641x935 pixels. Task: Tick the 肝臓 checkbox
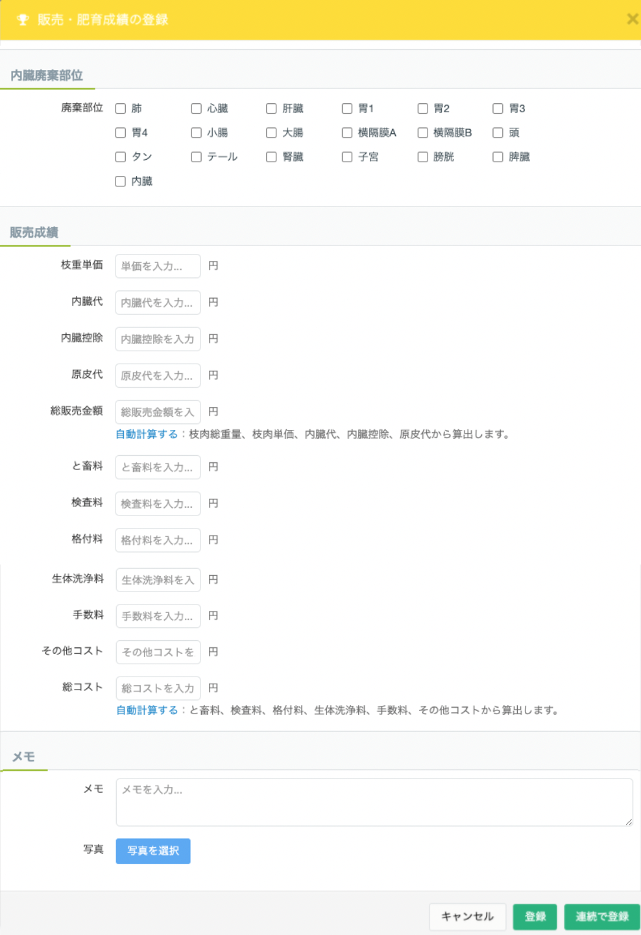[271, 108]
